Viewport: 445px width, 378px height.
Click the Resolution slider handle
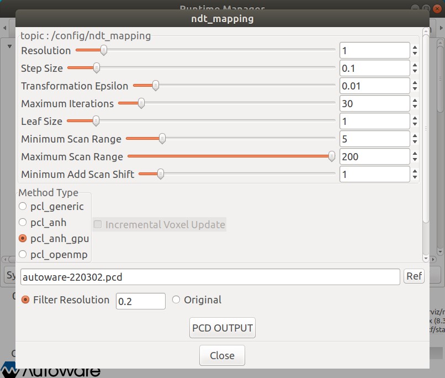click(x=104, y=50)
